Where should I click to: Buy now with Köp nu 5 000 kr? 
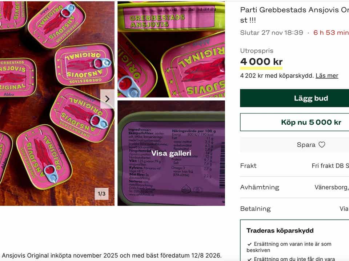tap(294, 122)
